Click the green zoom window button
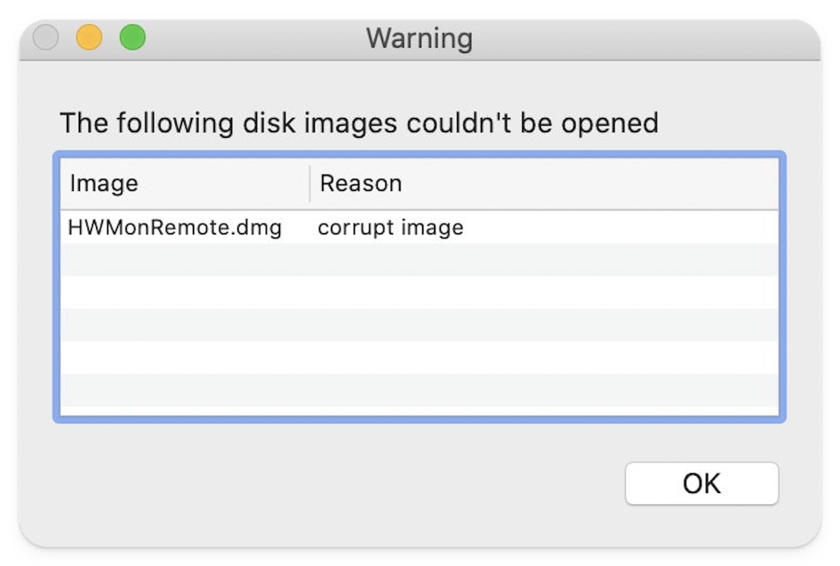This screenshot has width=840, height=566. pos(133,38)
